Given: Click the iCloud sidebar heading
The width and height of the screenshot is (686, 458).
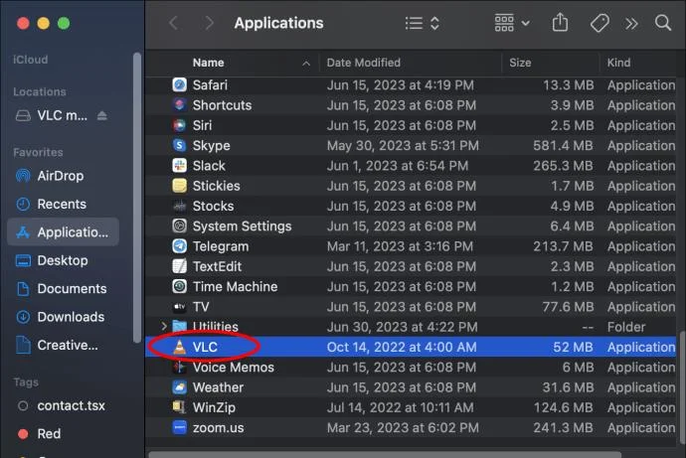Looking at the screenshot, I should (x=30, y=60).
